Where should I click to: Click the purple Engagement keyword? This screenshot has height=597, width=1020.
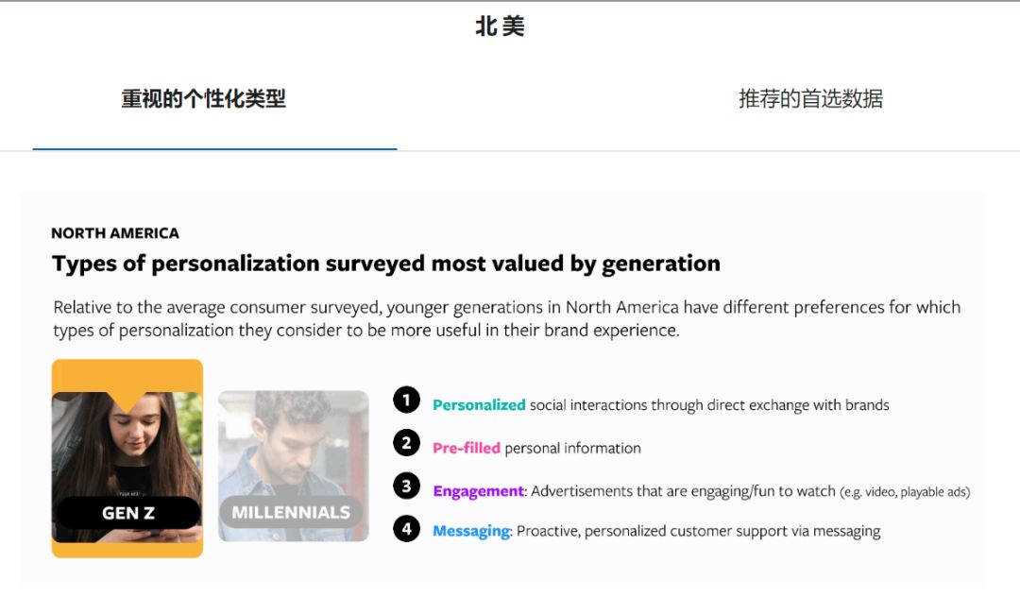478,491
